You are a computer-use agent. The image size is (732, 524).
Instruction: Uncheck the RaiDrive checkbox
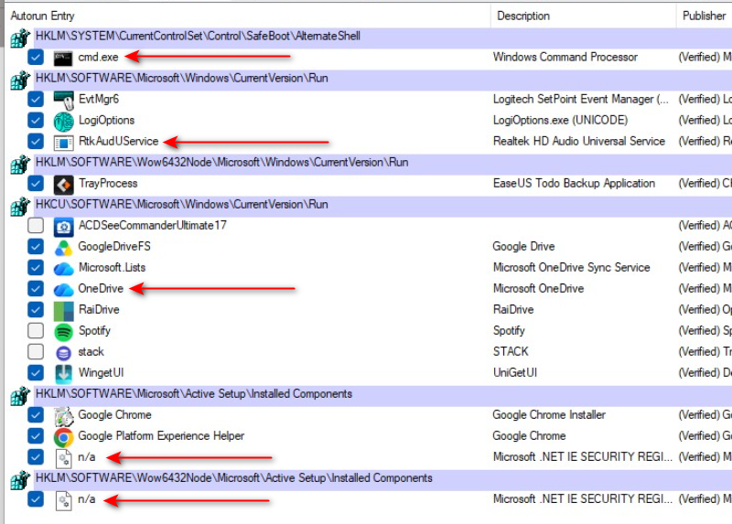coord(36,309)
